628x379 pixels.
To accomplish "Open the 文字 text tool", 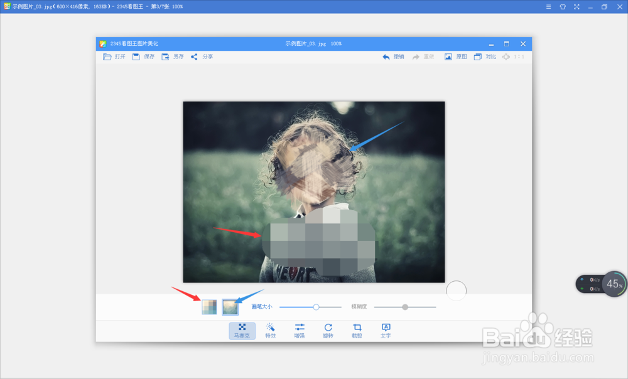I will coord(386,331).
